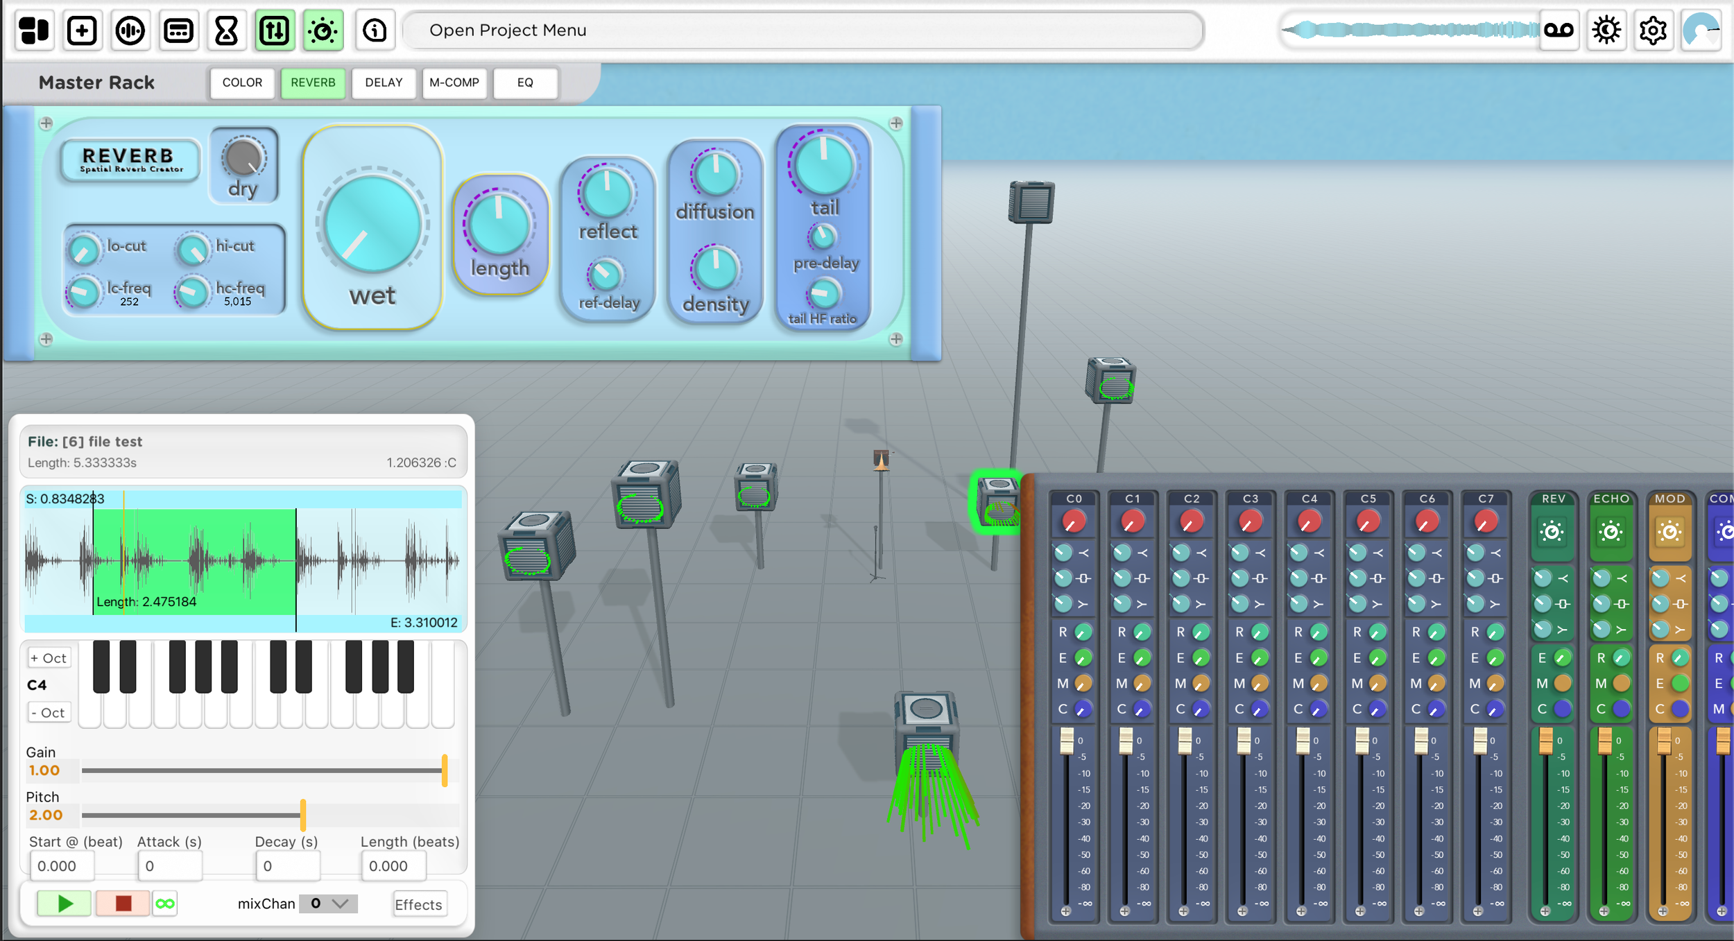Click the Pitch slider in the file player

[303, 815]
